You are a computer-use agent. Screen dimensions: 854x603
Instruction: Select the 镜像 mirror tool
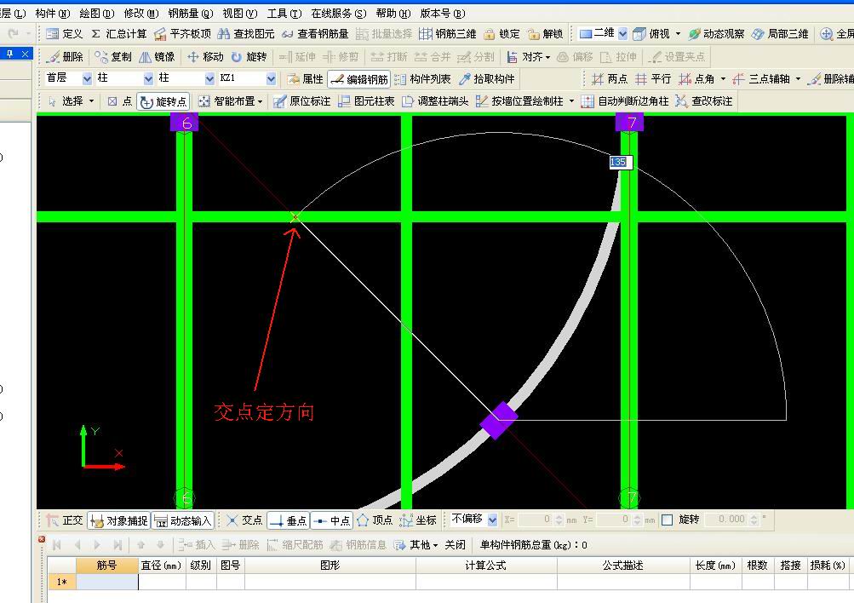pos(157,57)
